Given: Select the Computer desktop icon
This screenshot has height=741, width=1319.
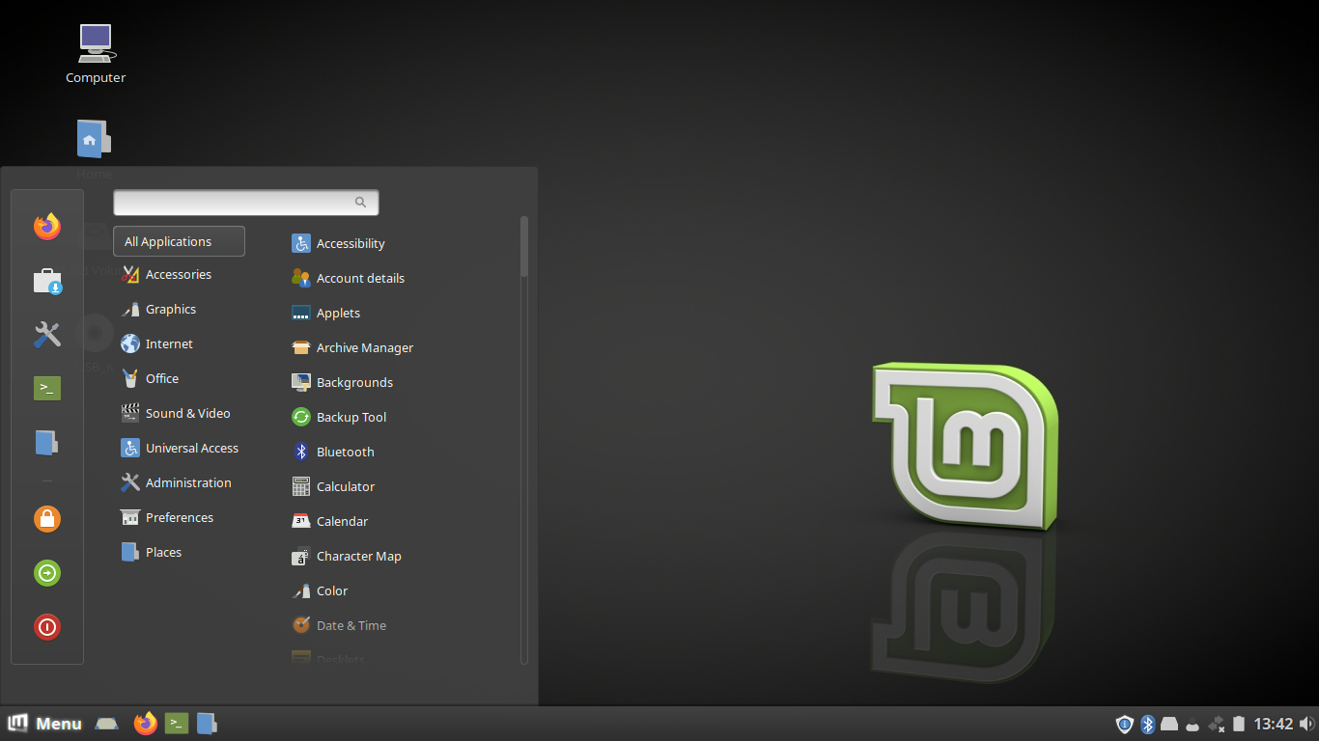Looking at the screenshot, I should tap(96, 53).
